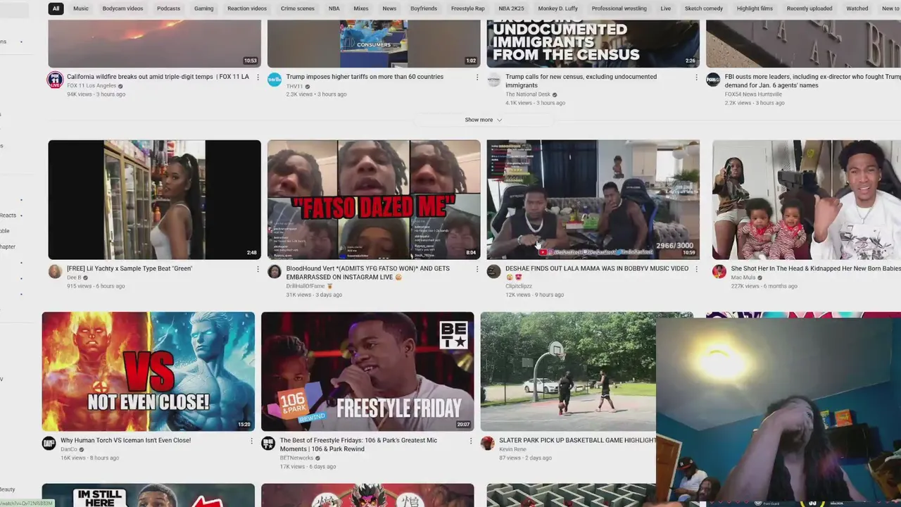Select the Gaming filter chip
Screen dimensions: 901x507
pyautogui.click(x=204, y=8)
